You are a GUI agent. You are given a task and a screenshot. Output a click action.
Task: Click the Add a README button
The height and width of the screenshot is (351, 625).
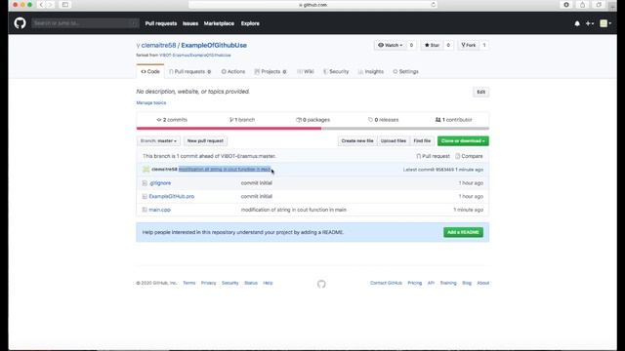tap(463, 232)
